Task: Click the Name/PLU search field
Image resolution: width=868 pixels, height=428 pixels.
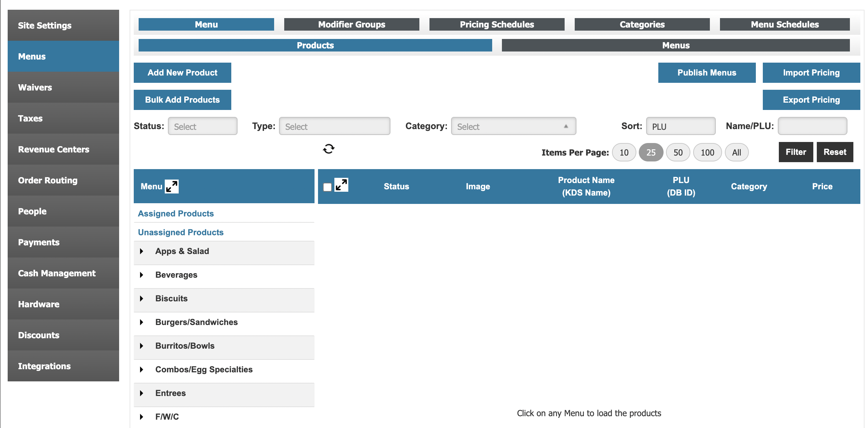Action: [812, 126]
